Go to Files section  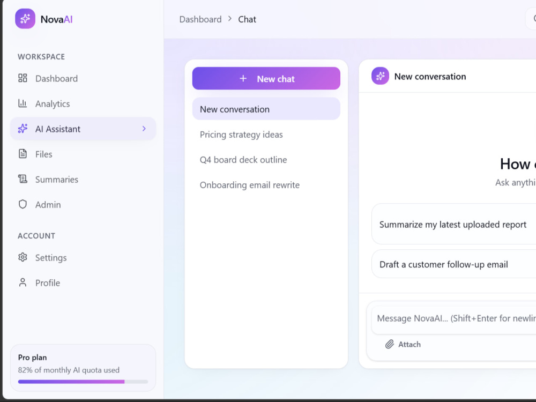click(x=83, y=154)
